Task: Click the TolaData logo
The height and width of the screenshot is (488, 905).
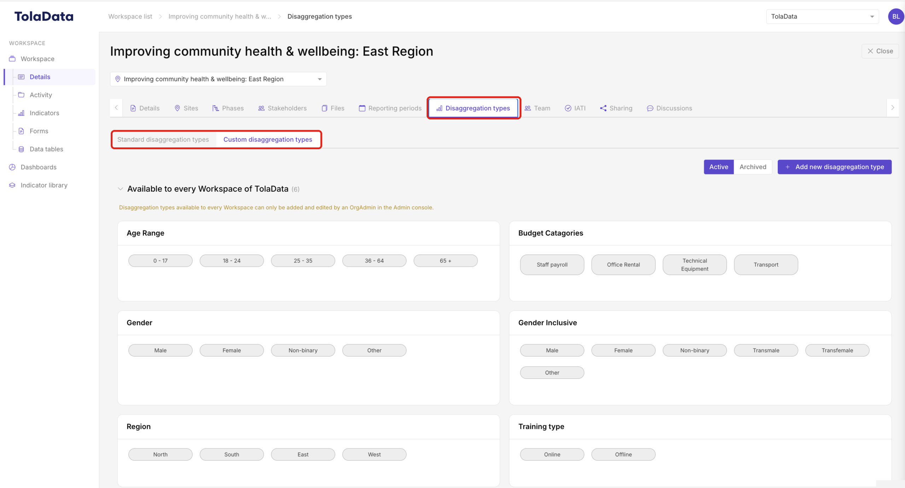Action: [44, 16]
